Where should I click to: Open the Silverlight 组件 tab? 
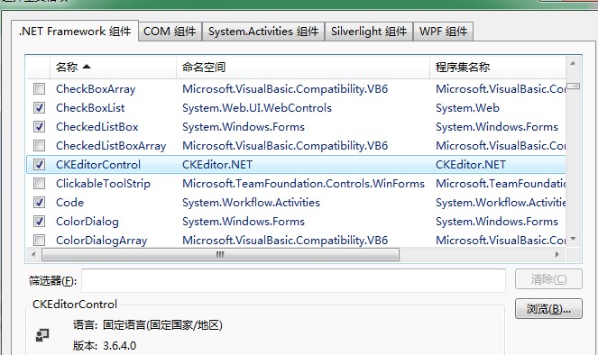369,32
